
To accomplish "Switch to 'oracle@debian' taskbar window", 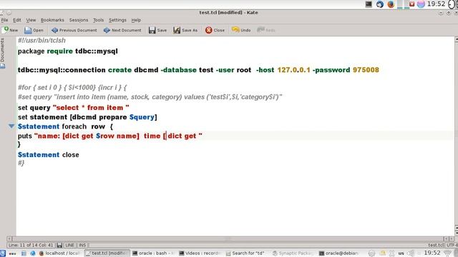I will pyautogui.click(x=338, y=253).
